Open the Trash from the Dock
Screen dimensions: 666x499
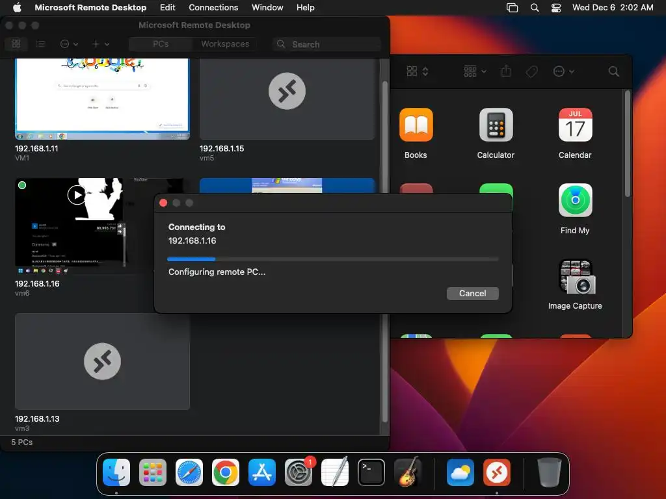[549, 472]
